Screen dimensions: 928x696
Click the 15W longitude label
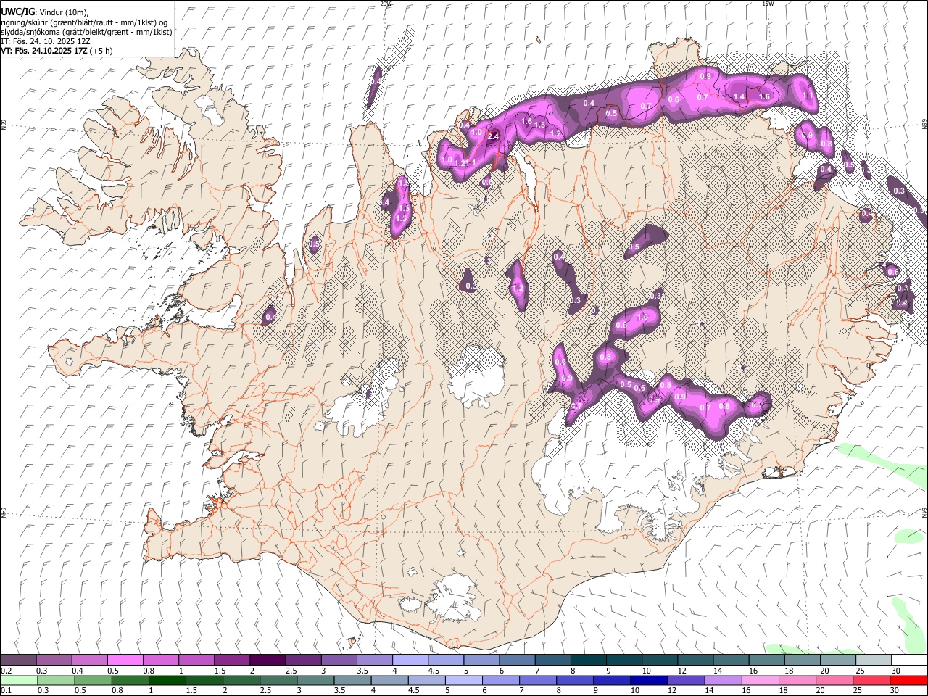click(x=768, y=4)
